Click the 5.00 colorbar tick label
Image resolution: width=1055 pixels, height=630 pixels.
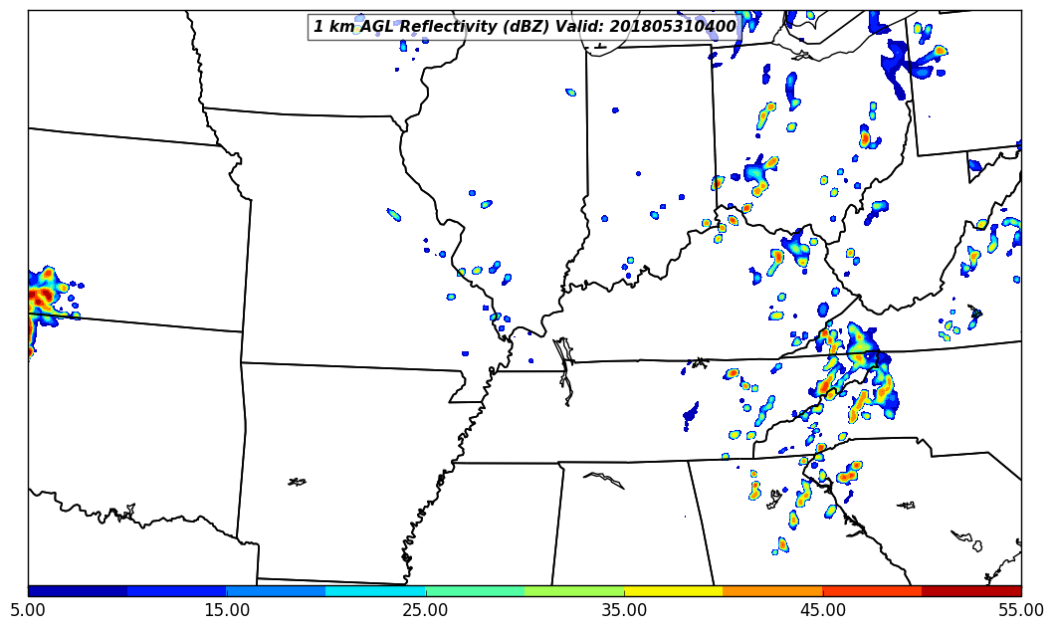28,610
